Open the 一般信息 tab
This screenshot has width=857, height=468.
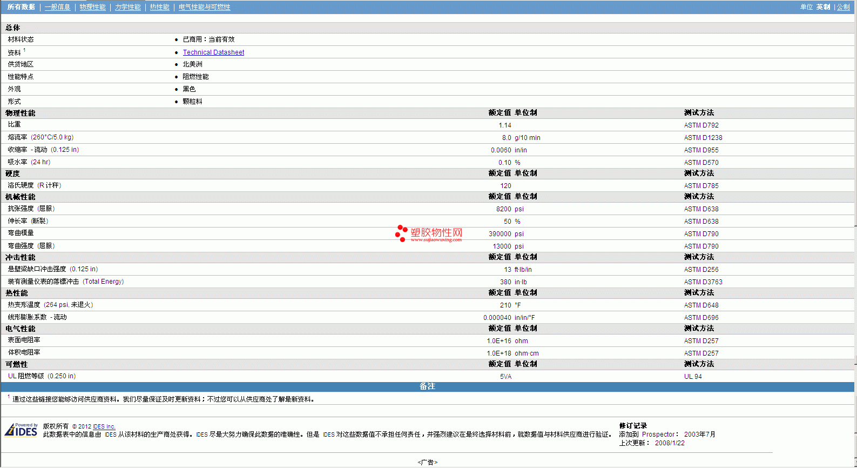pos(57,7)
